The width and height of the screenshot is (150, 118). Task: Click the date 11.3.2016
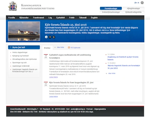click(x=111, y=54)
